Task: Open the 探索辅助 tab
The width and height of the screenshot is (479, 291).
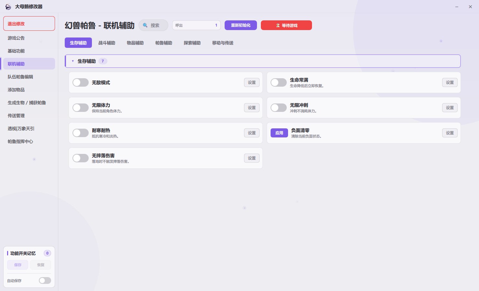Action: click(192, 43)
